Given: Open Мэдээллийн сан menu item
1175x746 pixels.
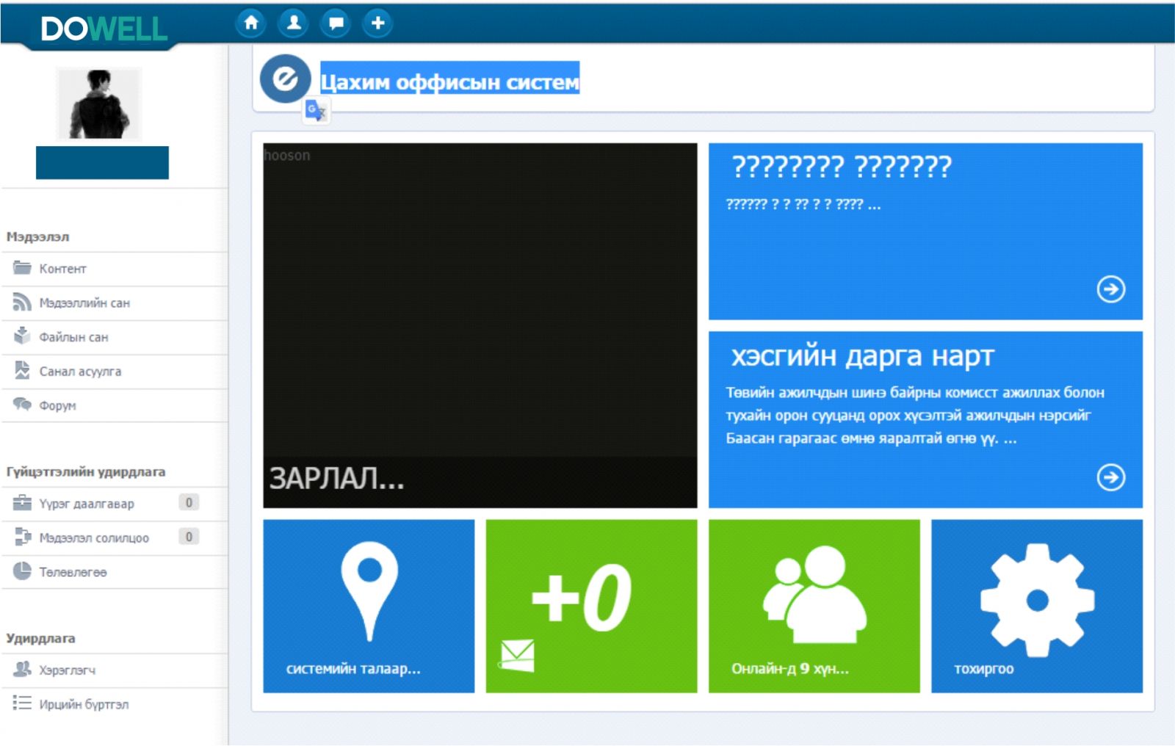Looking at the screenshot, I should (x=84, y=303).
